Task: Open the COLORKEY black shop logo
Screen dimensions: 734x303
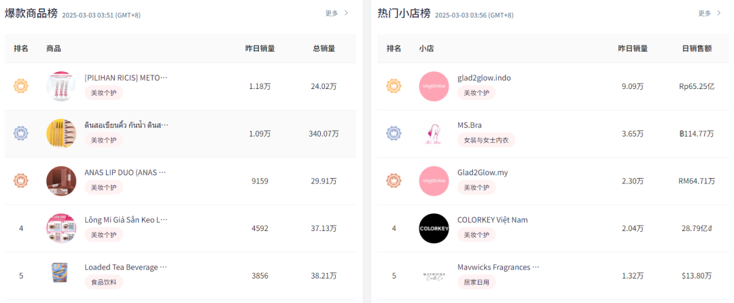Action: 434,228
